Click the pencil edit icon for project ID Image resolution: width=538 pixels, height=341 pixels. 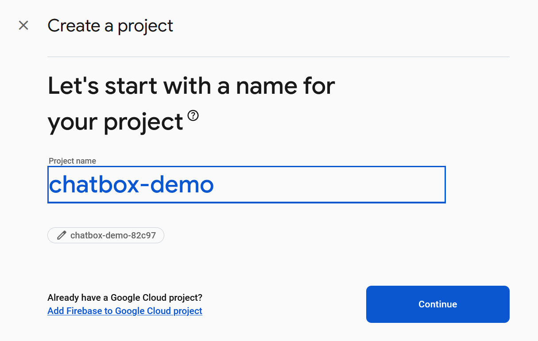click(x=62, y=235)
